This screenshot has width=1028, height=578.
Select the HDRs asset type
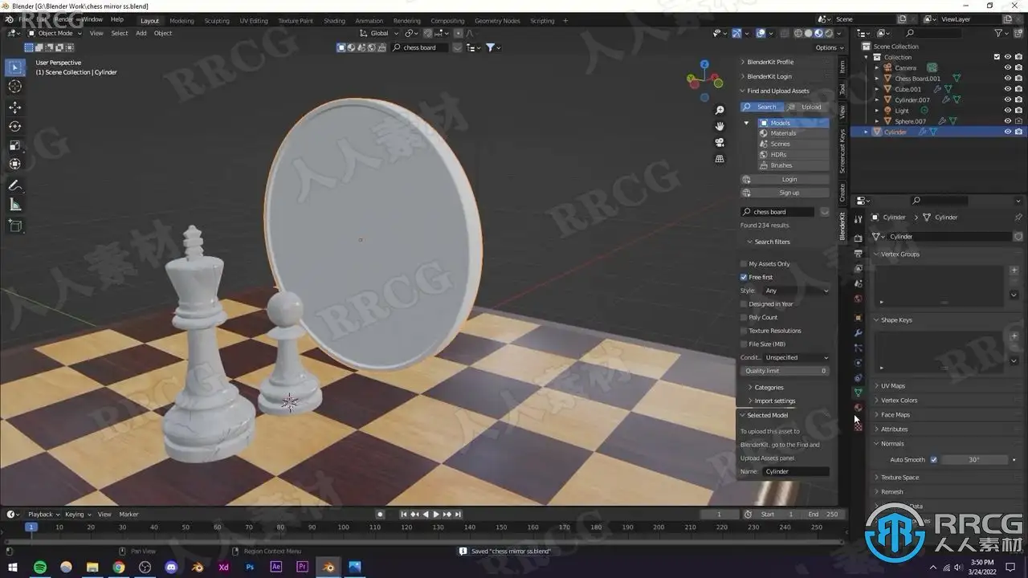tap(793, 154)
